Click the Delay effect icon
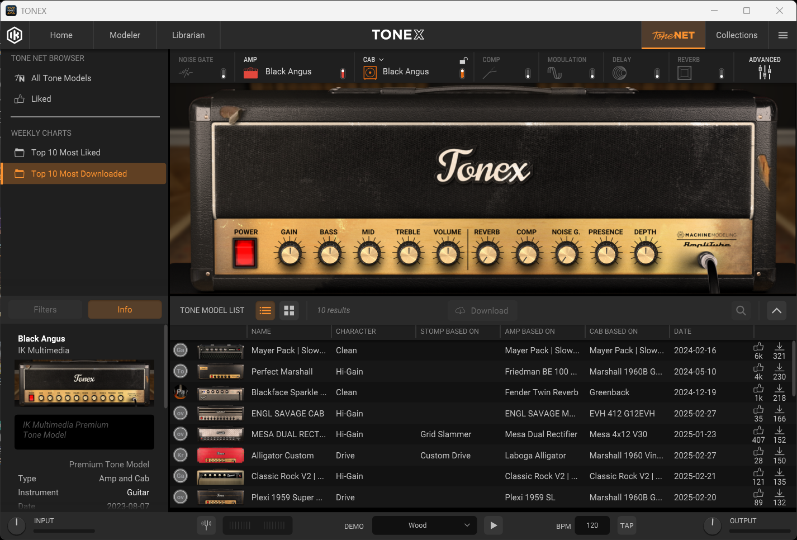Image resolution: width=797 pixels, height=540 pixels. click(619, 73)
